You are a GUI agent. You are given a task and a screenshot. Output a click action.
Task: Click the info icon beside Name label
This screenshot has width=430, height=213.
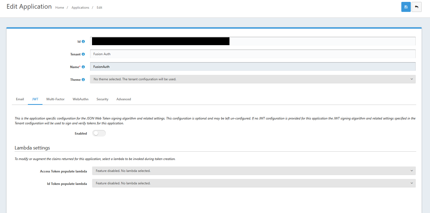83,67
